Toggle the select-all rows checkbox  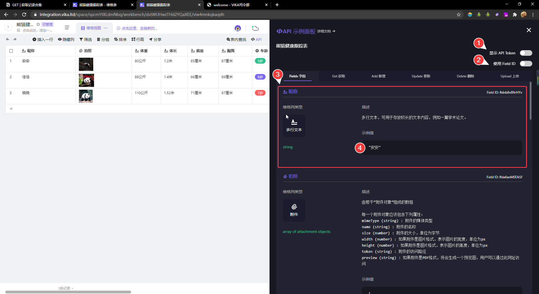[11, 51]
